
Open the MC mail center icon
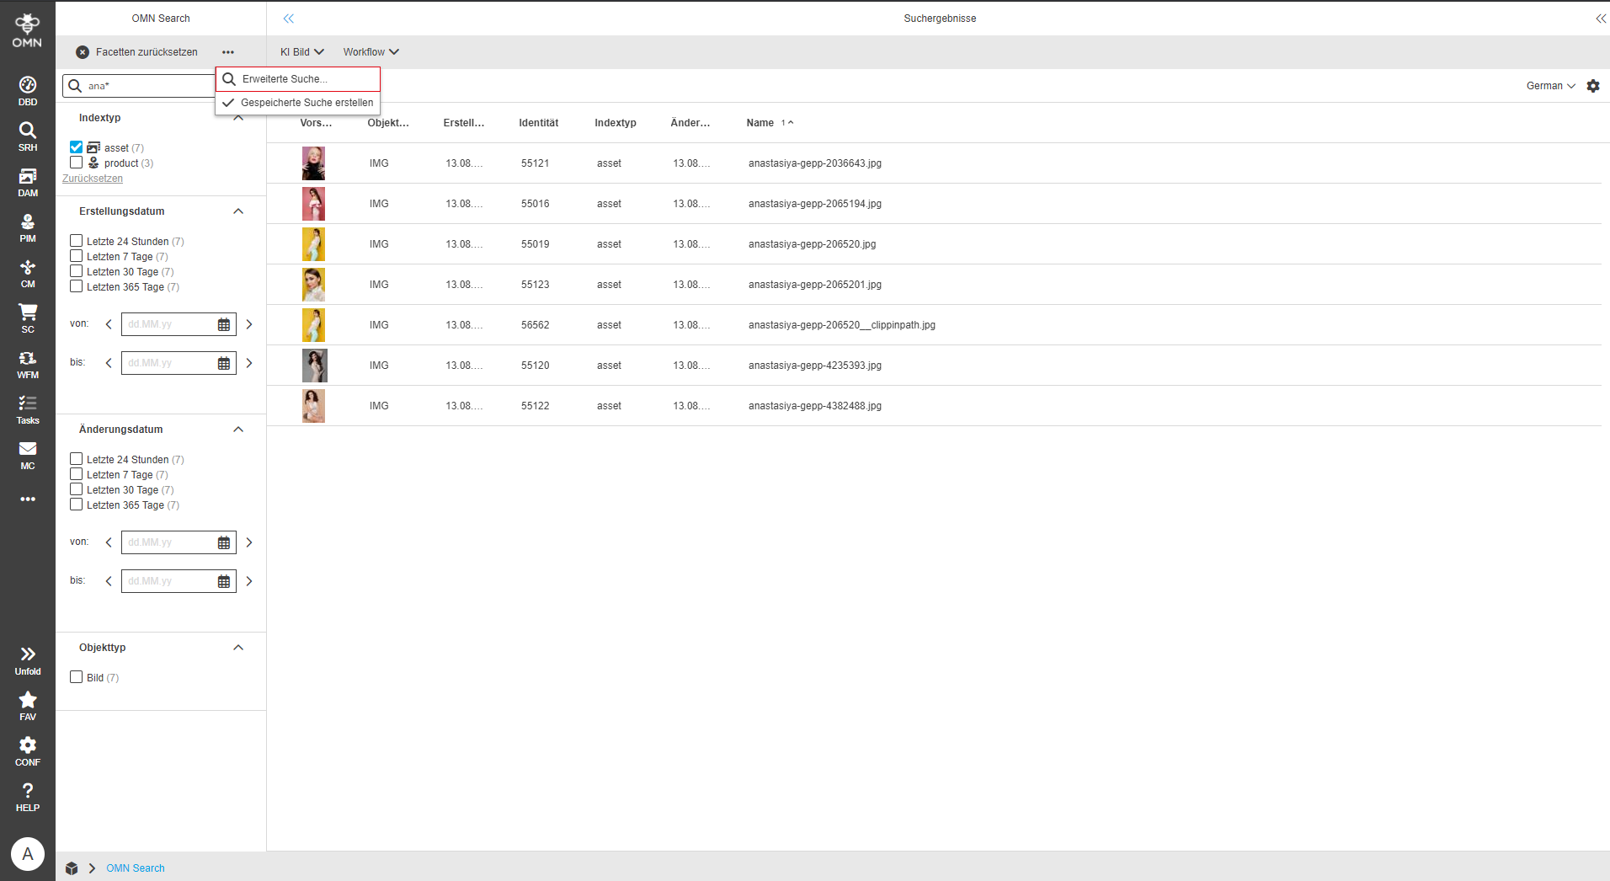coord(27,454)
